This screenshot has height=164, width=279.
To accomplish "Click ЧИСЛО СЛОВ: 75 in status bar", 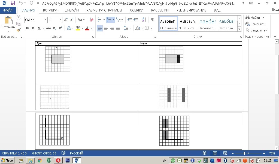I will [x=44, y=153].
